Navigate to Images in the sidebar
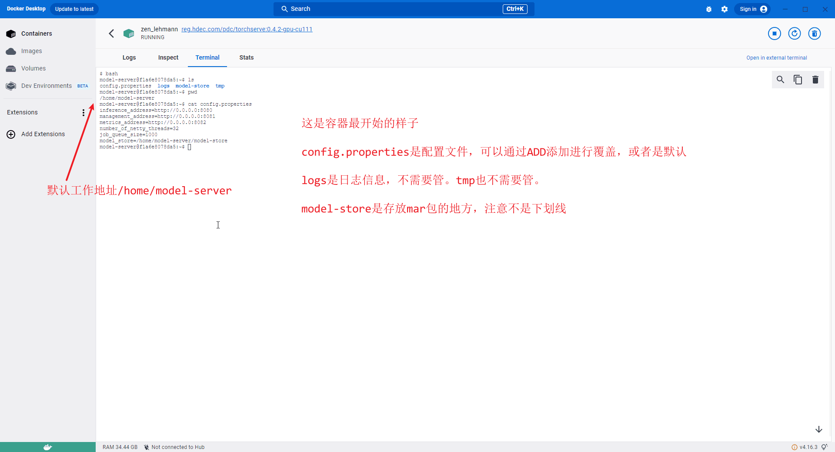The image size is (835, 452). coord(31,51)
